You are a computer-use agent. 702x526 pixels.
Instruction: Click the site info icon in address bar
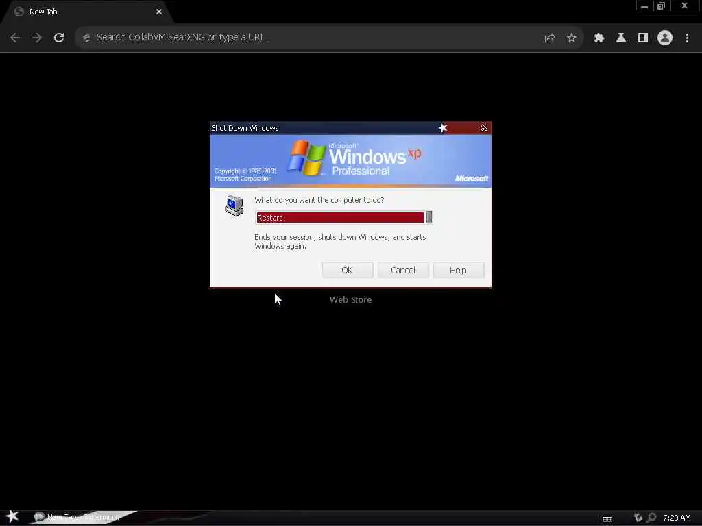click(86, 38)
